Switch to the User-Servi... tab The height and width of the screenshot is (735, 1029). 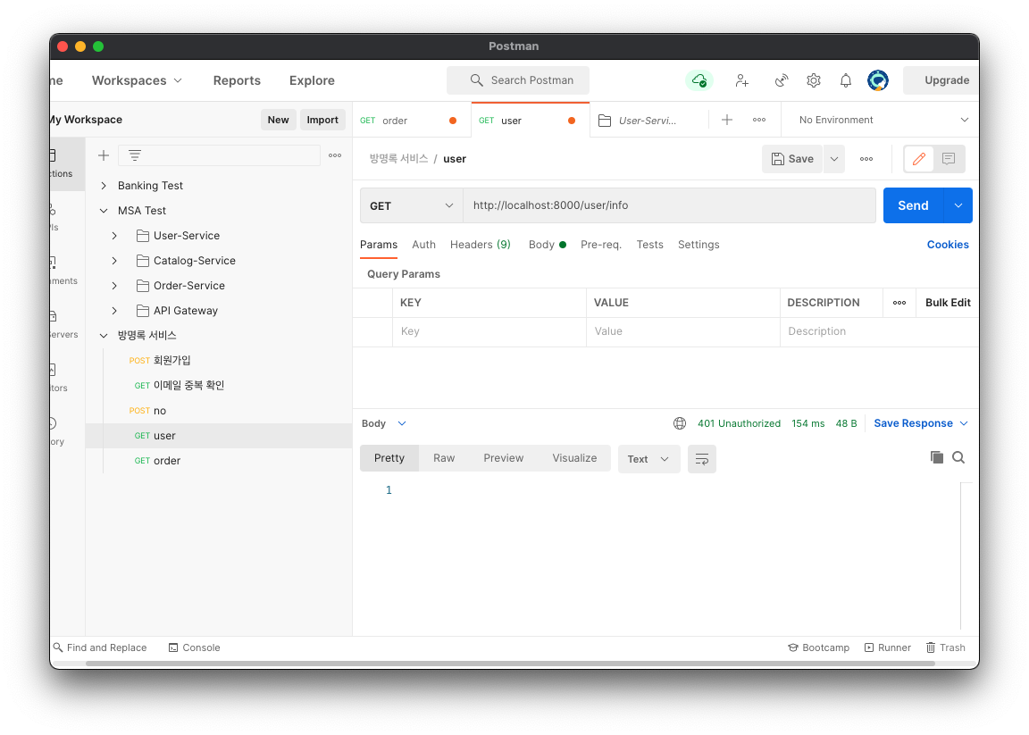[x=649, y=120]
